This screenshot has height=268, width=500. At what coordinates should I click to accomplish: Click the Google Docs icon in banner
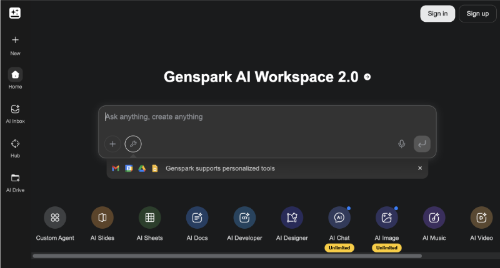tap(154, 168)
